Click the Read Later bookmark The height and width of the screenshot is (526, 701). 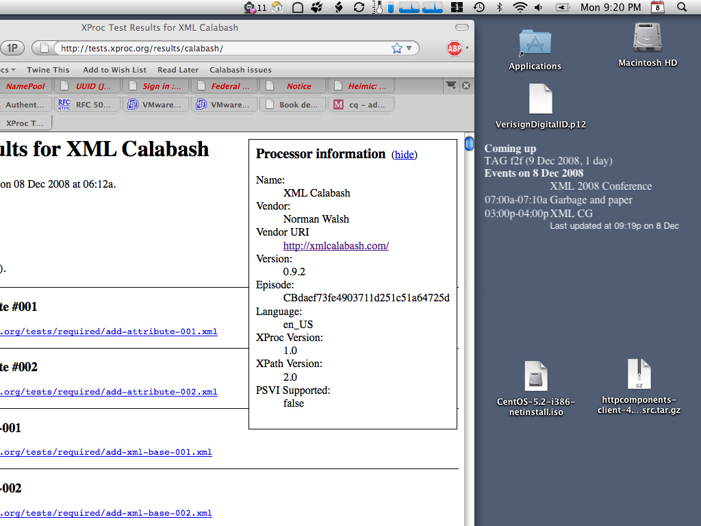(x=178, y=70)
